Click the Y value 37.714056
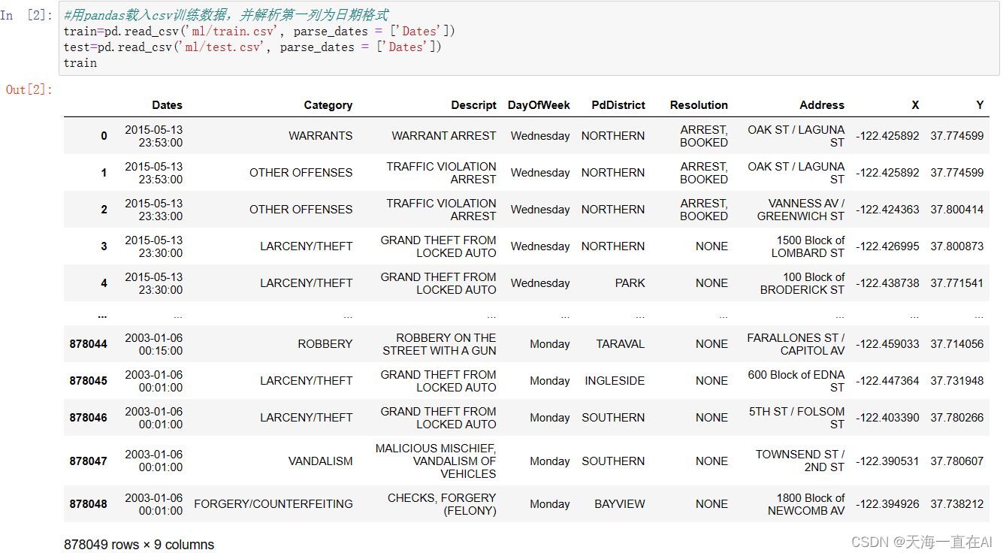The width and height of the screenshot is (1003, 556). [957, 344]
